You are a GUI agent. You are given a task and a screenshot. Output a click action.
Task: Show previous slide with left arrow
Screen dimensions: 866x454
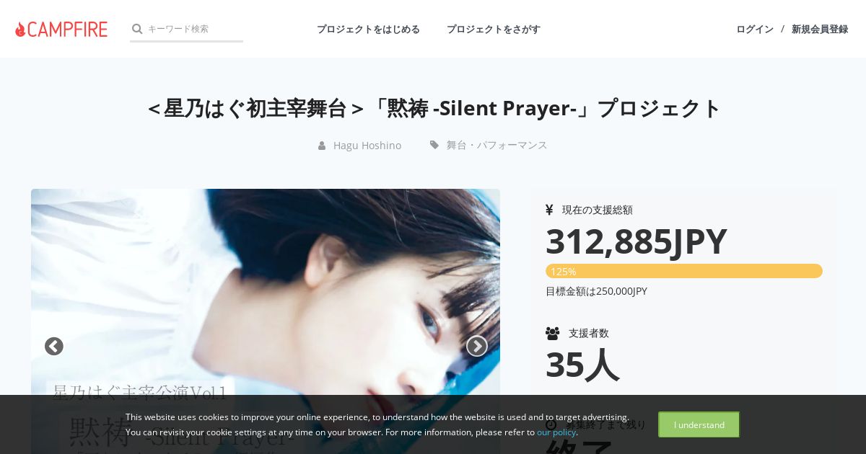54,347
